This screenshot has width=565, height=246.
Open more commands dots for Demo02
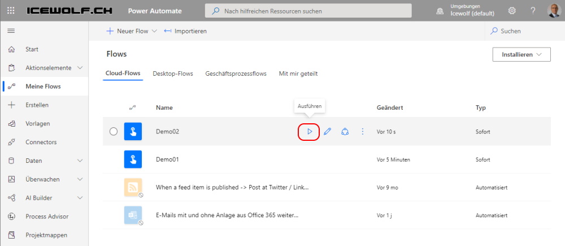(363, 132)
